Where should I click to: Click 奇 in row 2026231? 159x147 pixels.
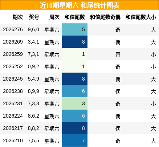[x=118, y=104]
